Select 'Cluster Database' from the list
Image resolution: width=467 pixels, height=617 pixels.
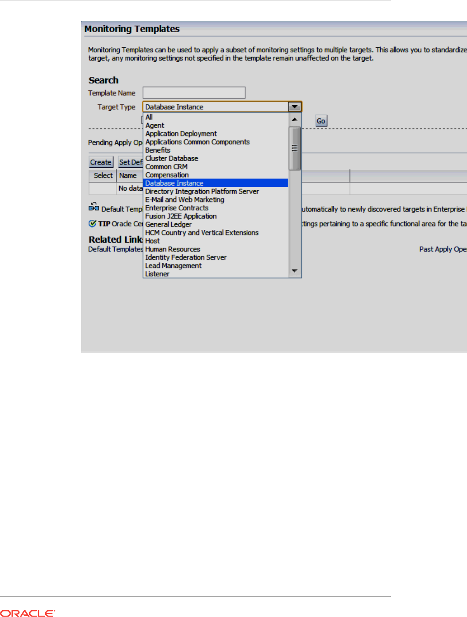[216, 158]
